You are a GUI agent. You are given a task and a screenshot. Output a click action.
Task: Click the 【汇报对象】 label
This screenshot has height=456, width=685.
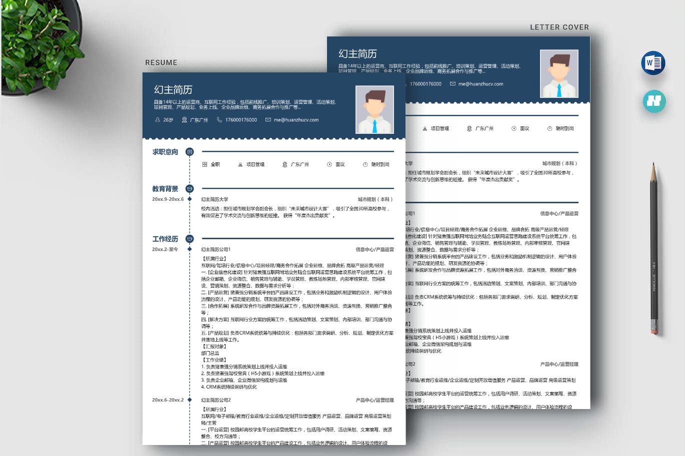[214, 346]
